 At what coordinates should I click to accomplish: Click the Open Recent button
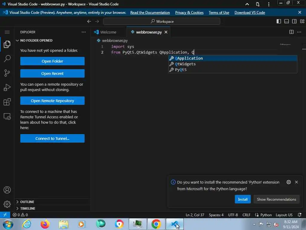(52, 74)
